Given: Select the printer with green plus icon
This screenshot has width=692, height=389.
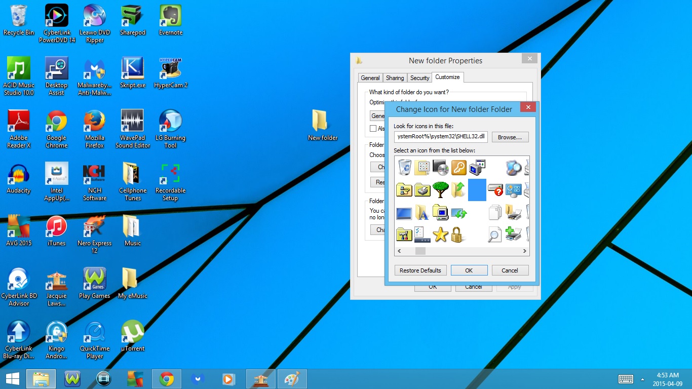Looking at the screenshot, I should (513, 234).
